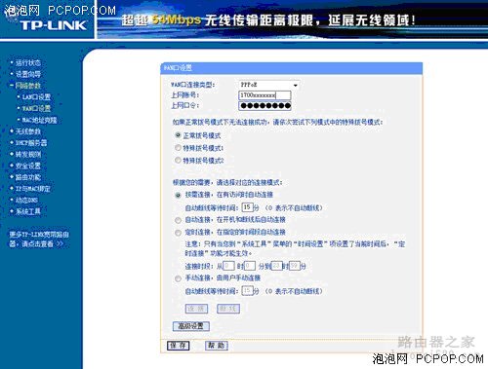The width and height of the screenshot is (488, 369).
Task: Select 自动连接 on boot radio button
Action: coord(178,220)
